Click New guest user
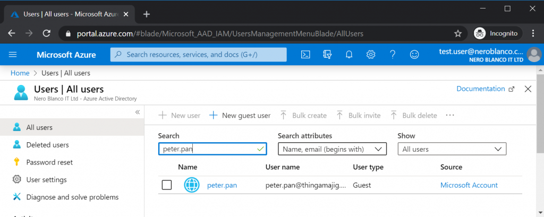Image resolution: width=544 pixels, height=217 pixels. click(x=240, y=116)
